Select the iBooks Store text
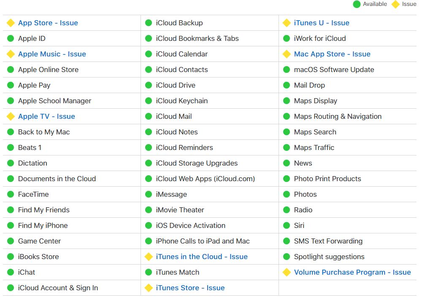This screenshot has width=422, height=297. click(38, 257)
